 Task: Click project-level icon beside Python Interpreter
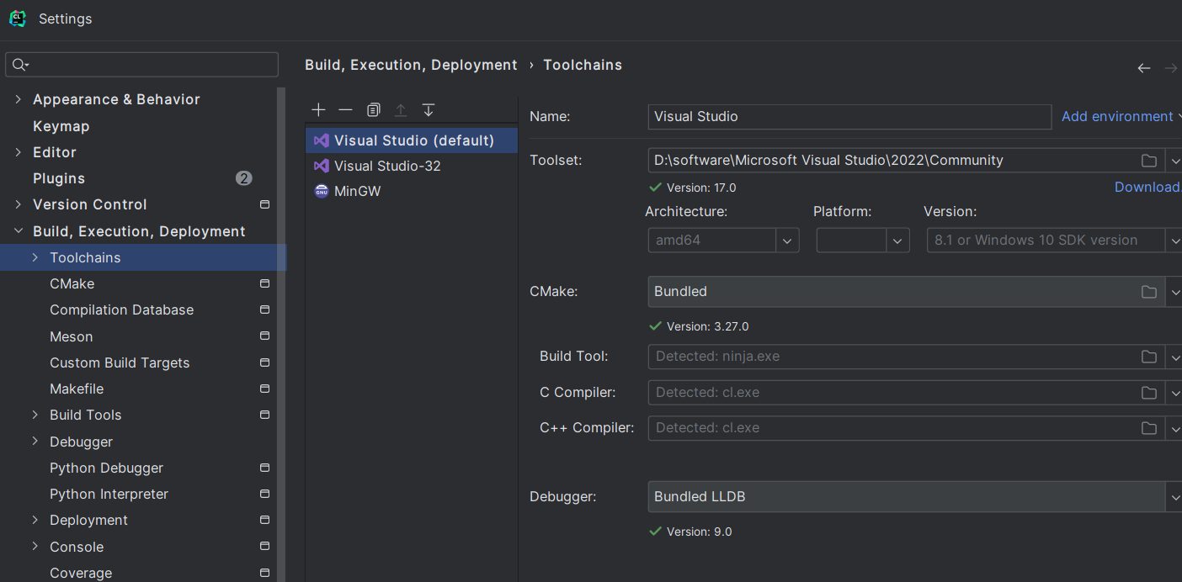point(264,494)
